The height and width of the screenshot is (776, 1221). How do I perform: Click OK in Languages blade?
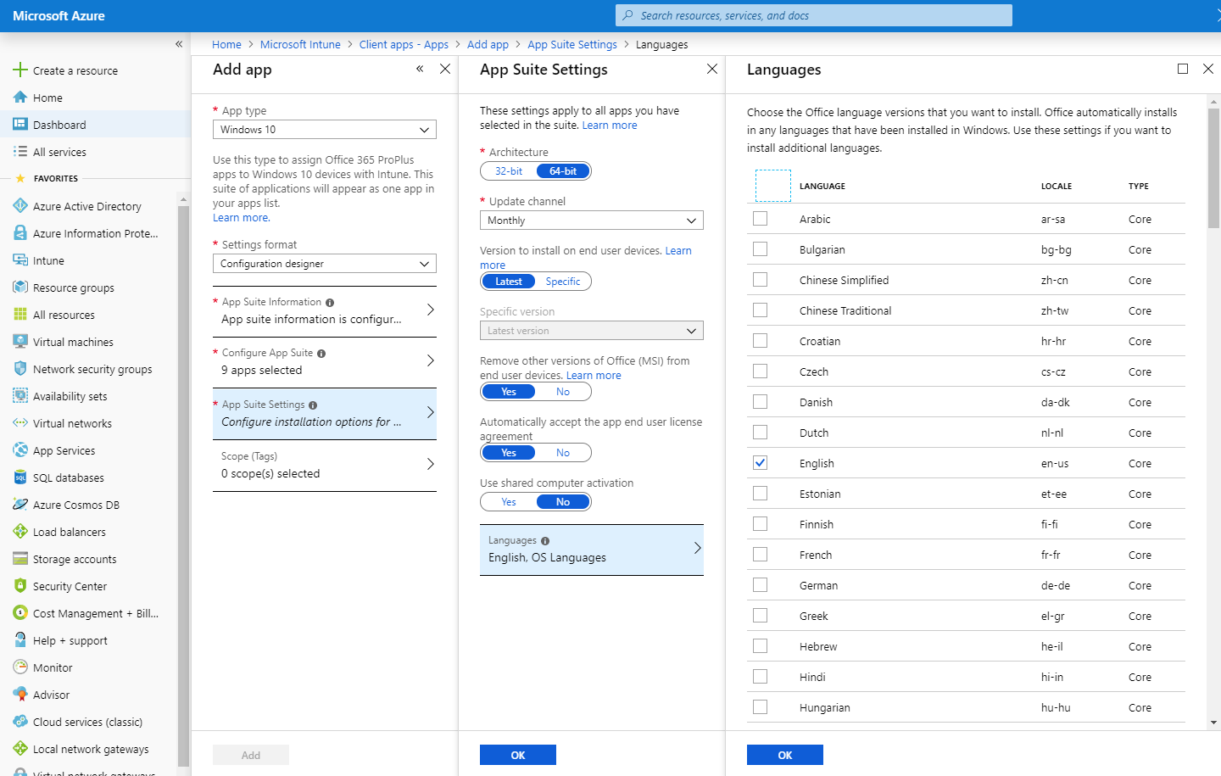tap(785, 755)
